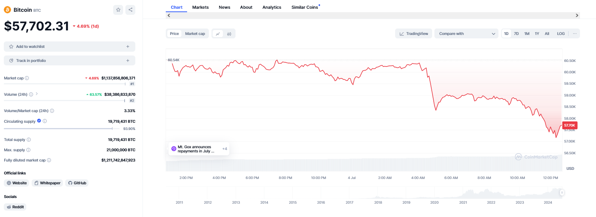The image size is (596, 217).
Task: Open the Chart tab
Action: [176, 7]
